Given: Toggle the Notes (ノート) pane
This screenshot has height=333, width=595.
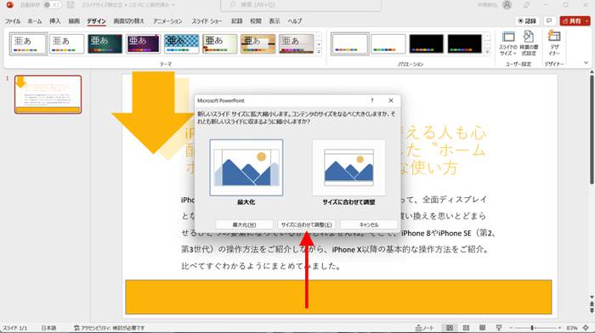Looking at the screenshot, I should click(424, 328).
